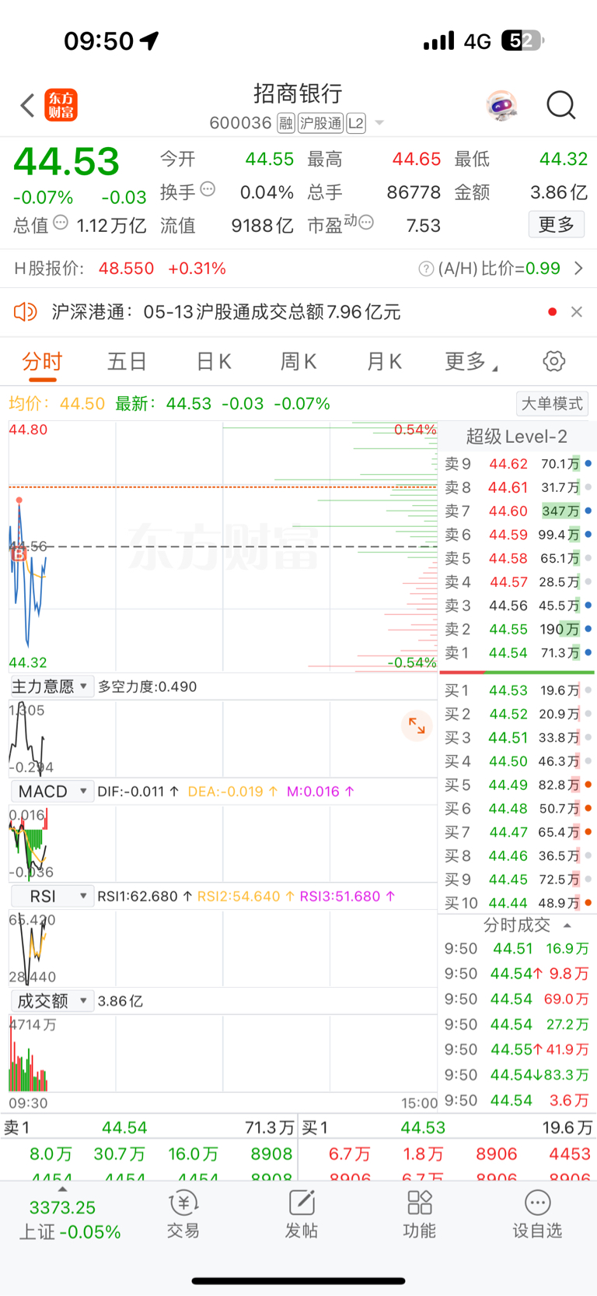Image resolution: width=597 pixels, height=1296 pixels.
Task: Show info for 市盈 ratio
Action: click(366, 223)
